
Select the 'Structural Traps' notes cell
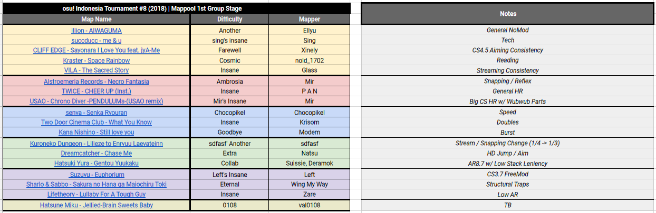508,185
